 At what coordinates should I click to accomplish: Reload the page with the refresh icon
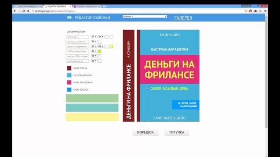coord(24,11)
